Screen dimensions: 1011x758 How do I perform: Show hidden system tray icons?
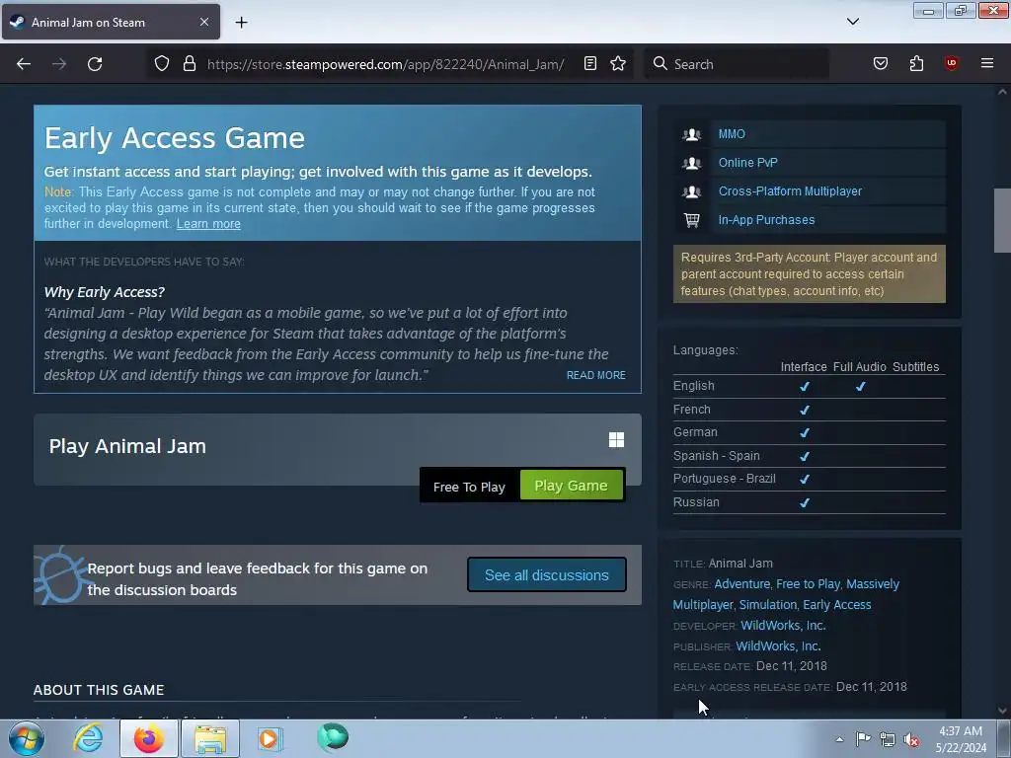coord(839,739)
